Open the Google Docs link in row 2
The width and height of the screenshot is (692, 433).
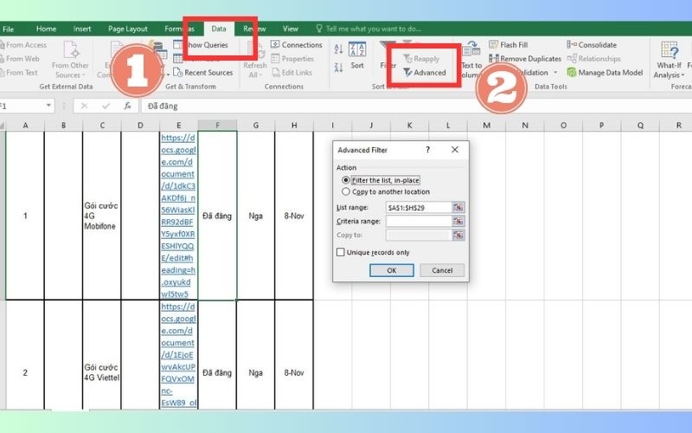point(178,355)
